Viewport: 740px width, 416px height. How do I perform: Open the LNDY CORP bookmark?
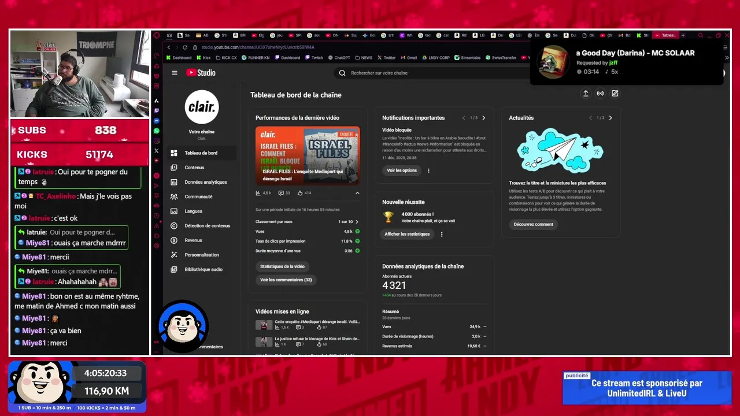click(x=436, y=58)
